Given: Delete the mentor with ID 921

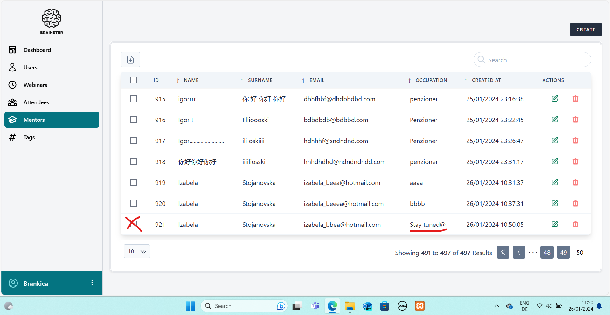Looking at the screenshot, I should pyautogui.click(x=575, y=224).
